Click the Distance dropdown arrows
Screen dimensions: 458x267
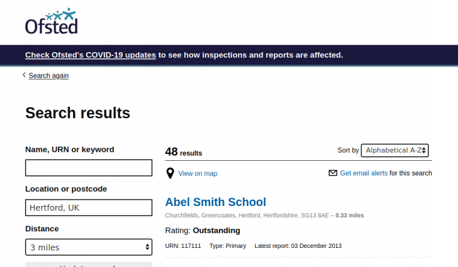pos(147,247)
